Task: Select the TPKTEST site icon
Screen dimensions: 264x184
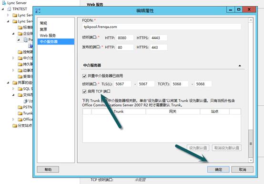Action: coord(9,9)
